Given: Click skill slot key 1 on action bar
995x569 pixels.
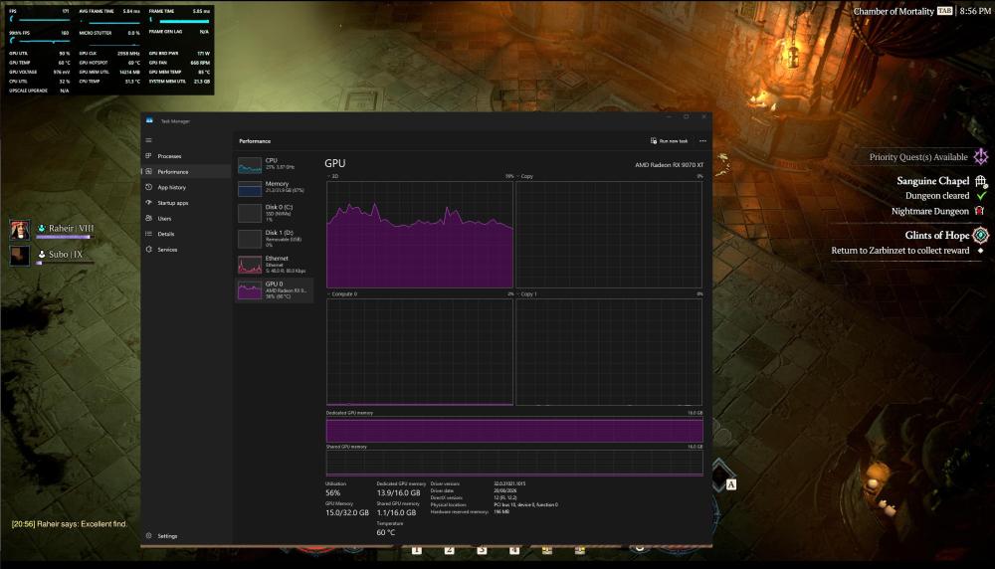Looking at the screenshot, I should [416, 549].
